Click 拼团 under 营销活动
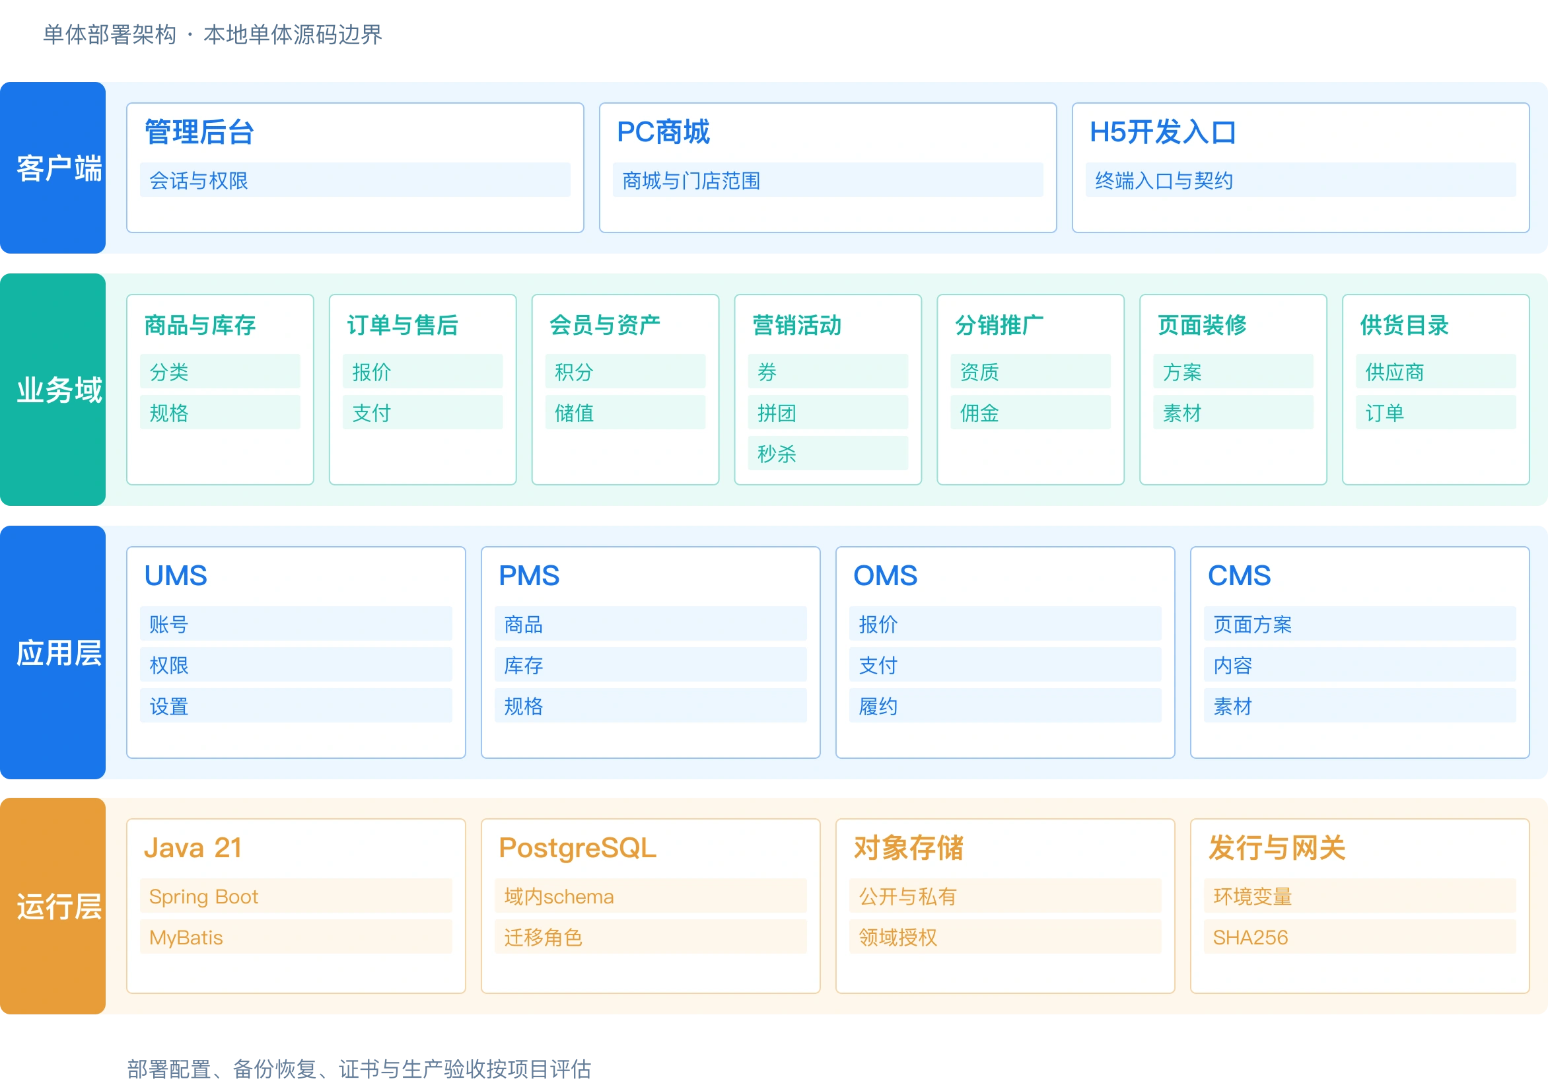This screenshot has height=1091, width=1548. [828, 413]
